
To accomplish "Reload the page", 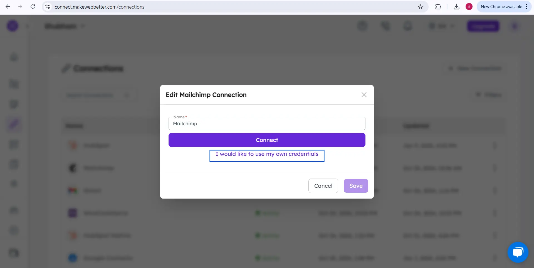I will point(33,7).
